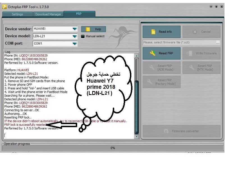This screenshot has height=172, width=229.
Task: Expand Device model dropdown LDN-L21
Action: click(x=55, y=36)
